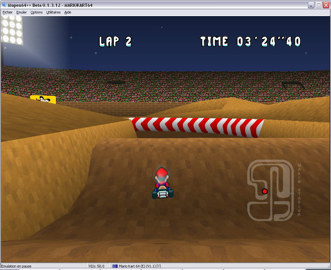Minimize the Mupen64++ window

tap(311, 5)
